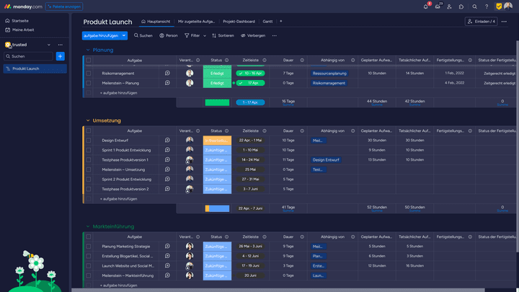Open conversation for Design Entwurf

[x=167, y=141]
